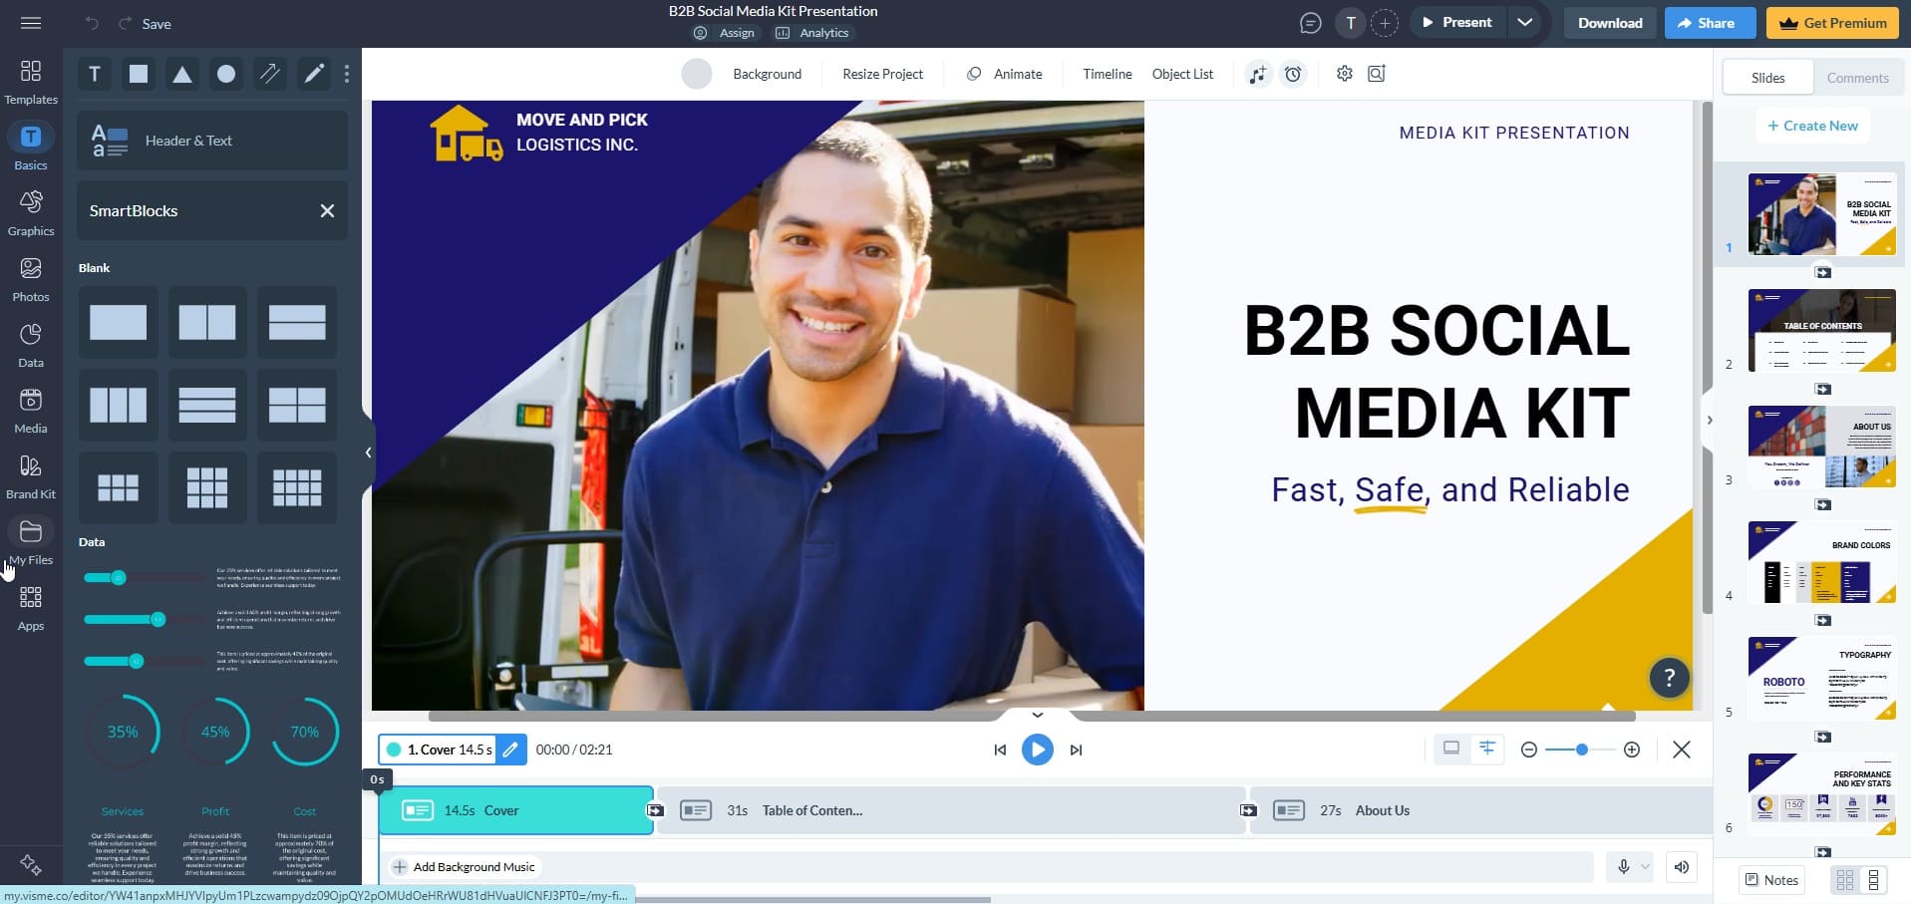1911x904 pixels.
Task: Toggle the advanced timeline tracks view icon
Action: click(x=1487, y=749)
